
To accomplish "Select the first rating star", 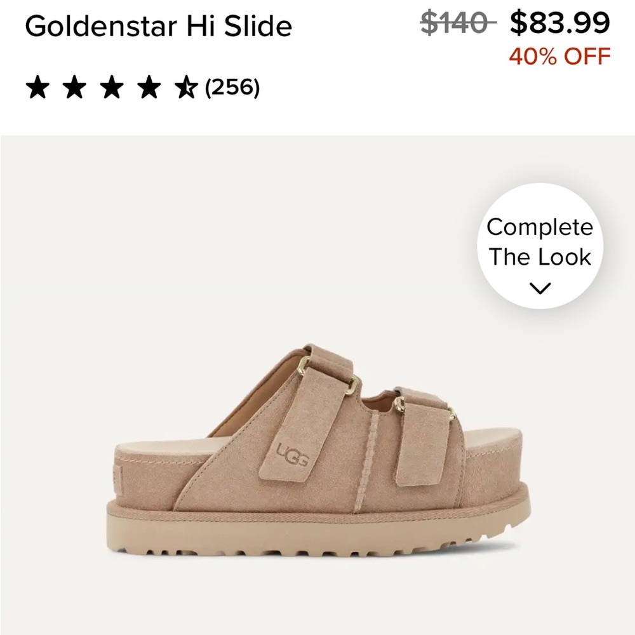I will [x=38, y=85].
